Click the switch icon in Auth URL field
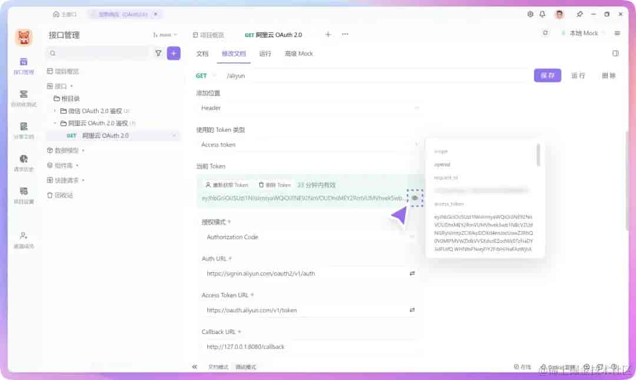 412,274
